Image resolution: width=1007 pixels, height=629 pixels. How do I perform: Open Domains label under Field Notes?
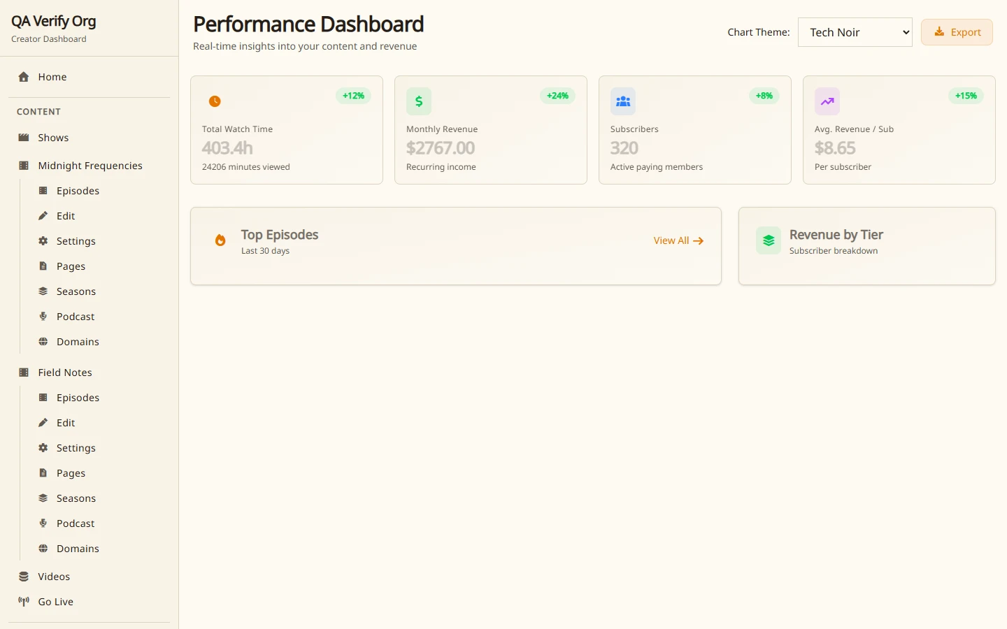[78, 549]
